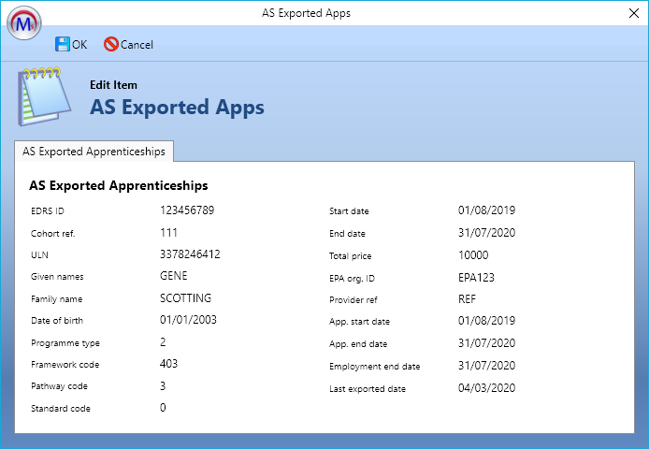Select the Provider ref value REF

468,299
